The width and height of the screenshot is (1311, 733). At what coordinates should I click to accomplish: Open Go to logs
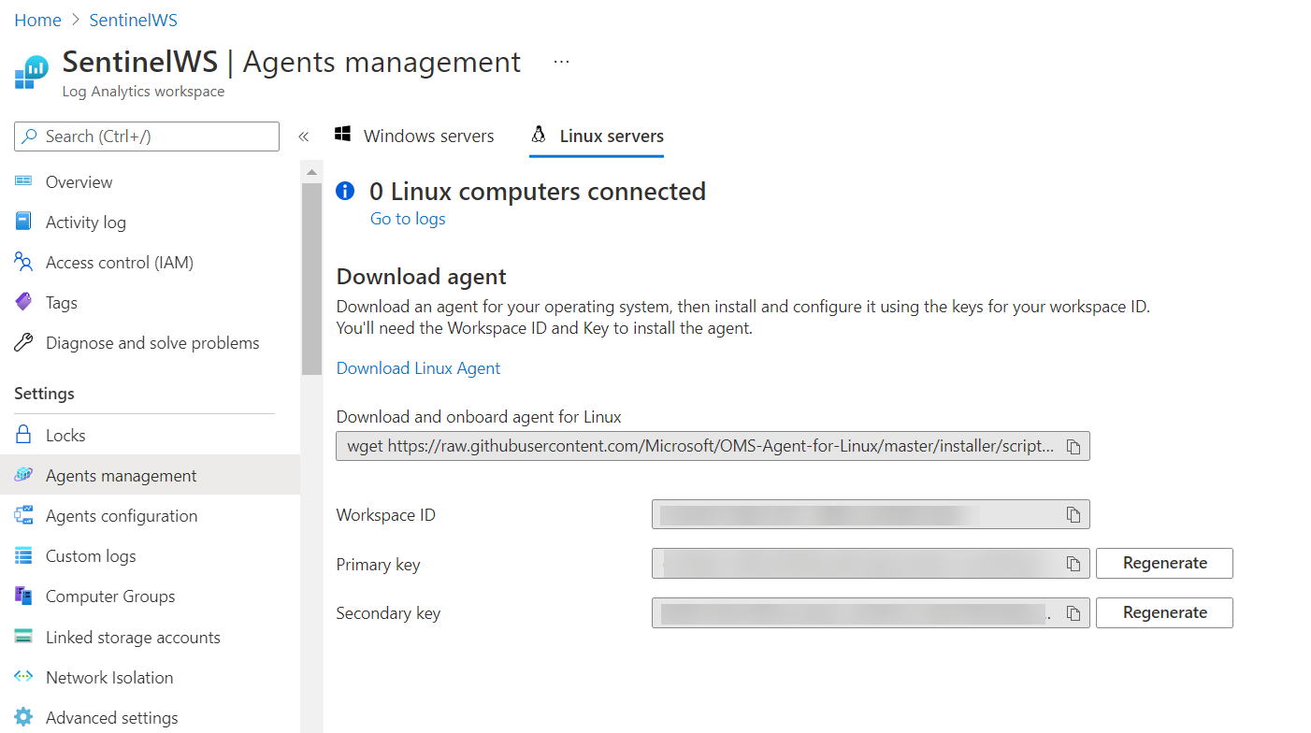[407, 218]
